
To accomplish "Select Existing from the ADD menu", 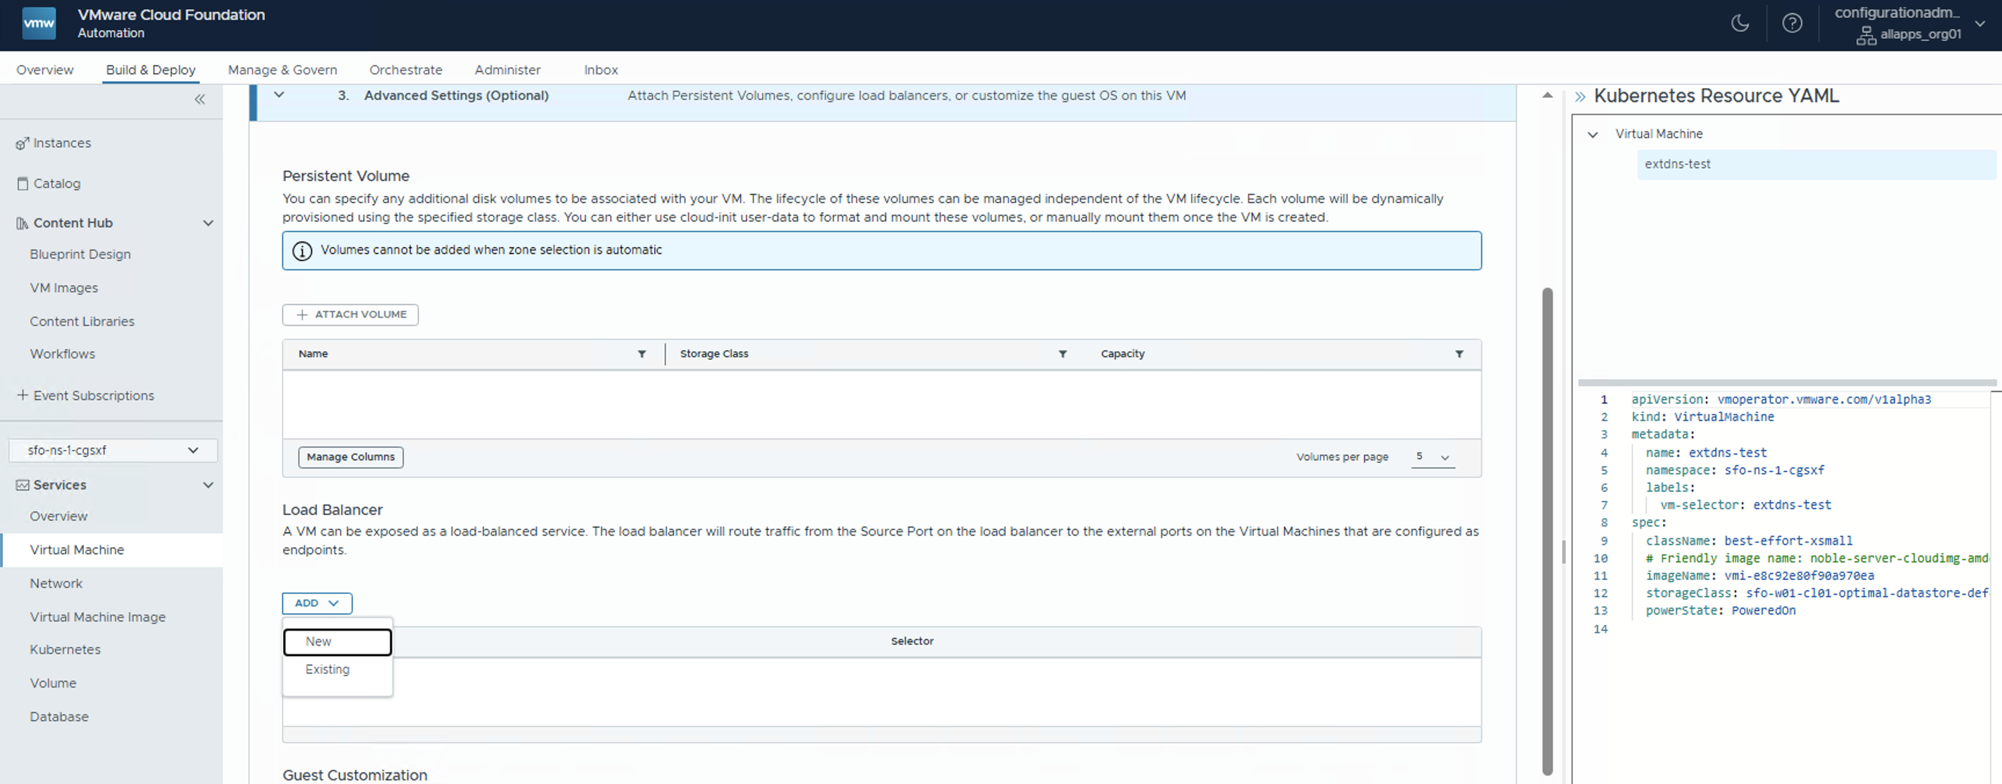I will [x=327, y=669].
